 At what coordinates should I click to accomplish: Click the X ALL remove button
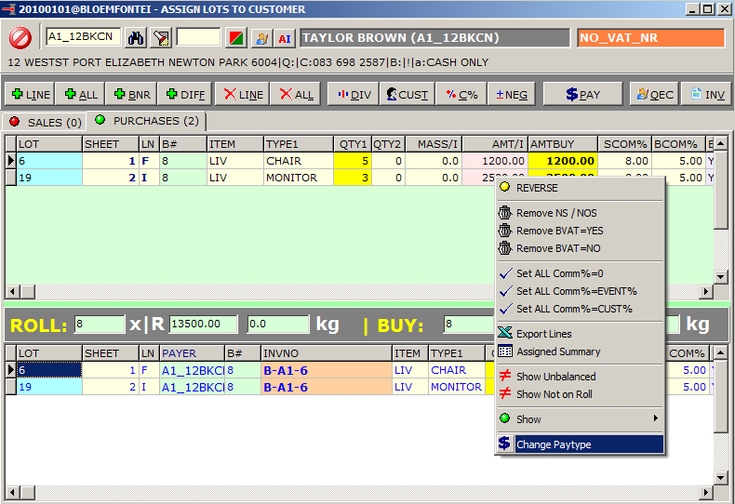(296, 94)
